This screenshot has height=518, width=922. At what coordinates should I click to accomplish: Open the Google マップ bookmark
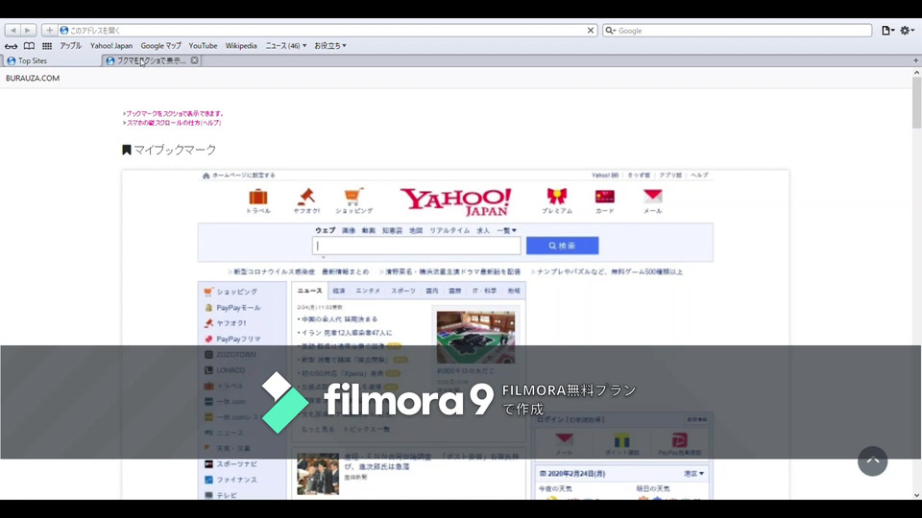coord(160,46)
